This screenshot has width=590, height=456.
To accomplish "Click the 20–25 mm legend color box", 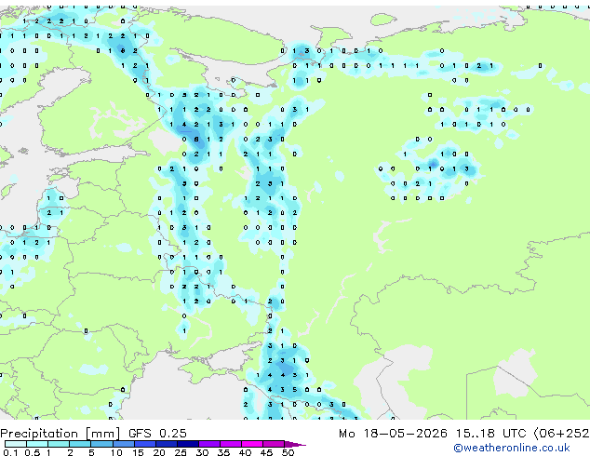I will pyautogui.click(x=167, y=444).
